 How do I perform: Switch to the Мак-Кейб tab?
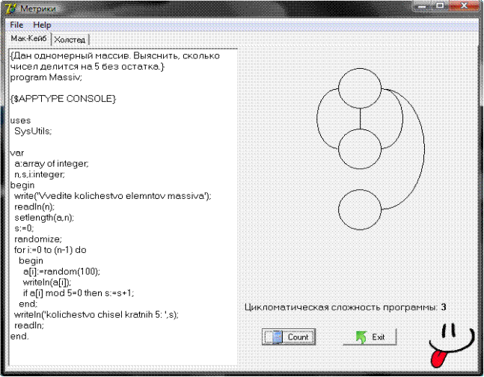click(29, 39)
